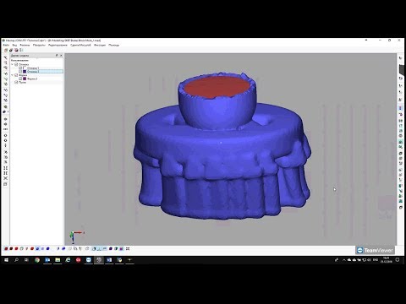Click the first icon in top toolbar
This screenshot has height=304, width=406.
tap(6, 50)
